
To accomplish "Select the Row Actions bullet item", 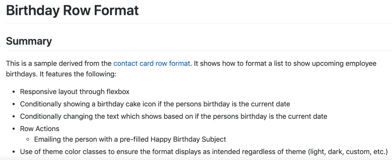I will click(40, 129).
